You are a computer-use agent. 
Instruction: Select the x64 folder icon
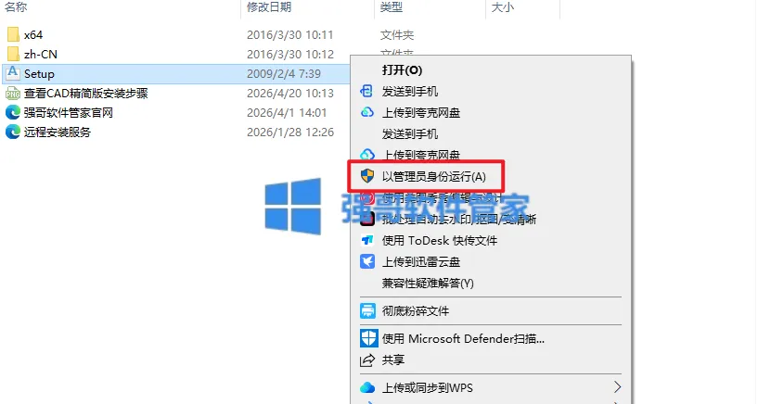point(13,35)
